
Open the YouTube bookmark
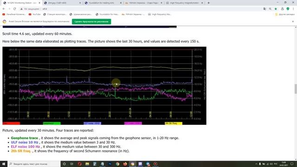34,14
